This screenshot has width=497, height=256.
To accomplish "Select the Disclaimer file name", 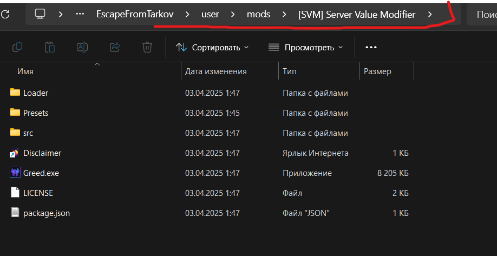I will 42,153.
